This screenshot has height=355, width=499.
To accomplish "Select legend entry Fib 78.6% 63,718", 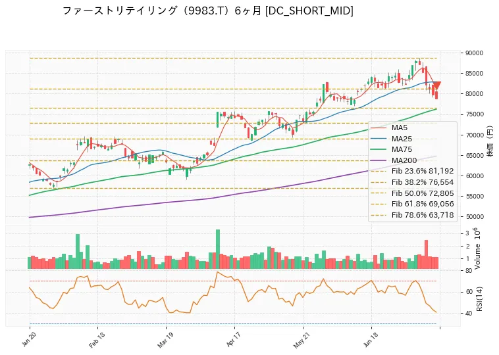I will coord(413,215).
